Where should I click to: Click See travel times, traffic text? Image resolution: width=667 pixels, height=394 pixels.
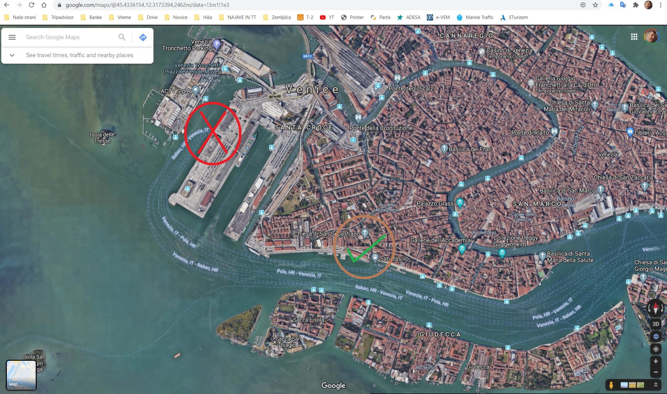coord(79,55)
